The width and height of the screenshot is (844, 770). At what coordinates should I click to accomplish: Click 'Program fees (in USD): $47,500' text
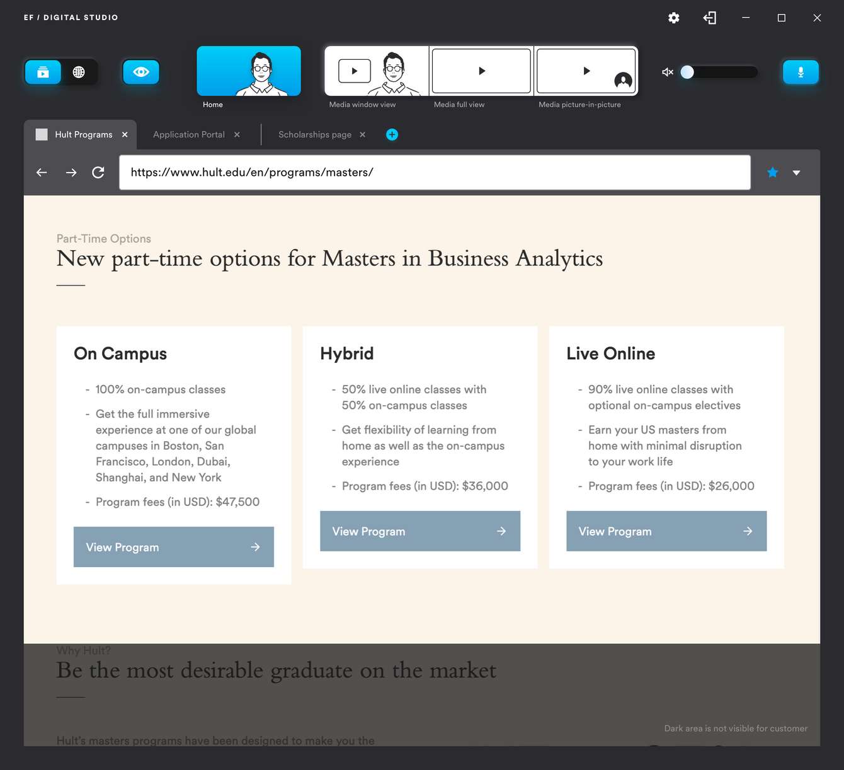(x=178, y=502)
